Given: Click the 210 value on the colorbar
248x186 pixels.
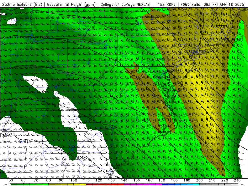Looking at the screenshot, I should point(212,180).
